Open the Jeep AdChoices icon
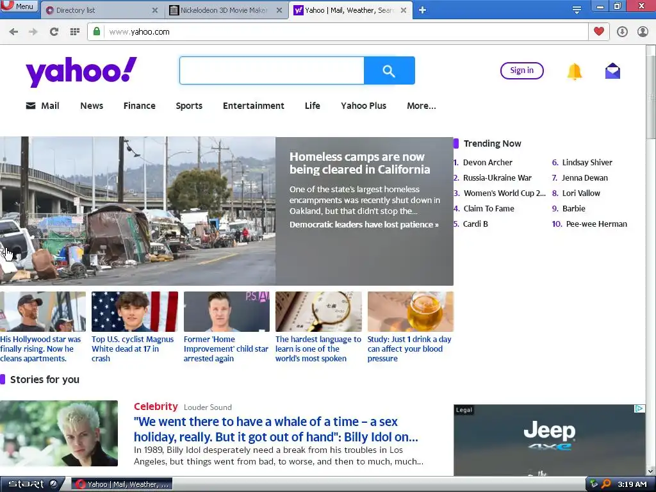Viewport: 656px width, 492px height. point(639,409)
